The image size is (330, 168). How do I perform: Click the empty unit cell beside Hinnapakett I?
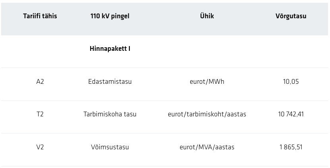[x=207, y=49]
